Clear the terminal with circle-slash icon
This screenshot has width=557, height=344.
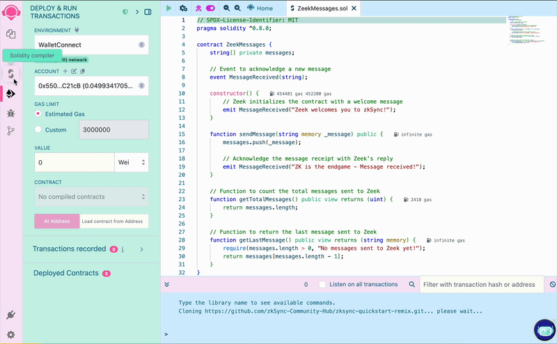[x=552, y=284]
